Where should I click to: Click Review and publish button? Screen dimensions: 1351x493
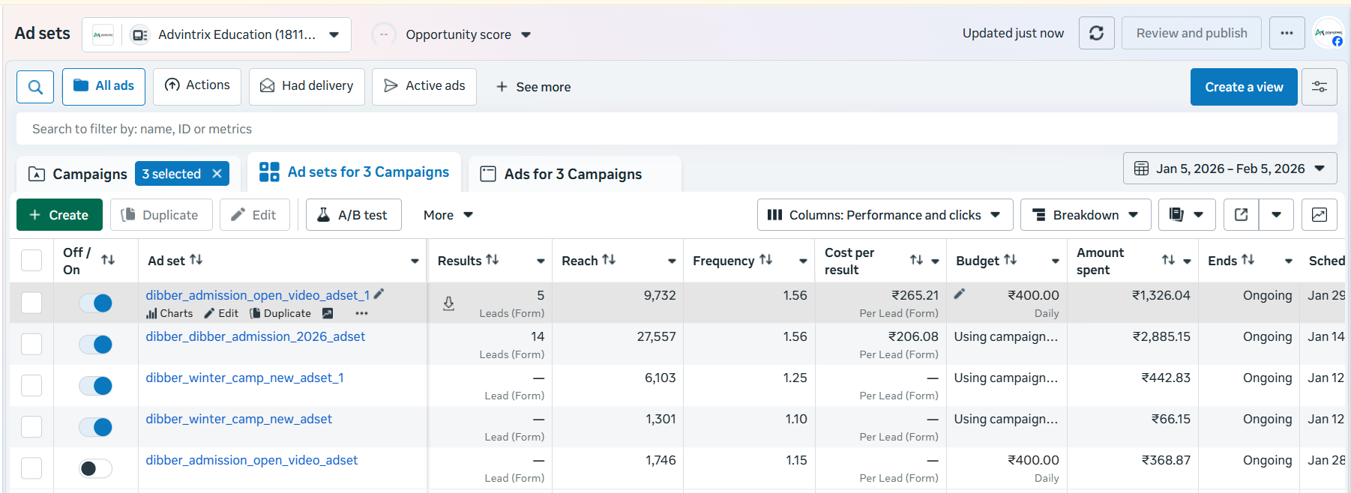(x=1191, y=33)
